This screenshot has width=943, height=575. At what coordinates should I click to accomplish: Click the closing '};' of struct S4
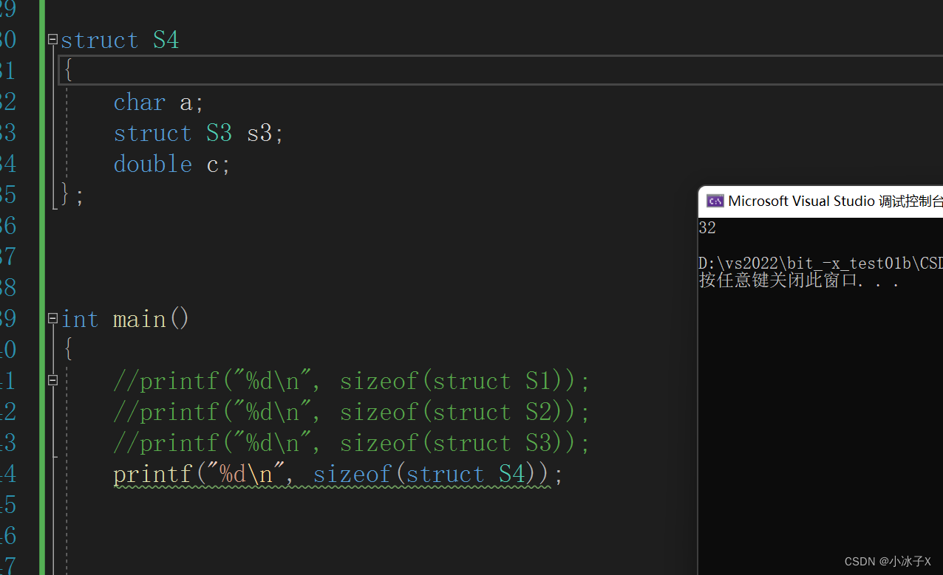click(x=72, y=195)
